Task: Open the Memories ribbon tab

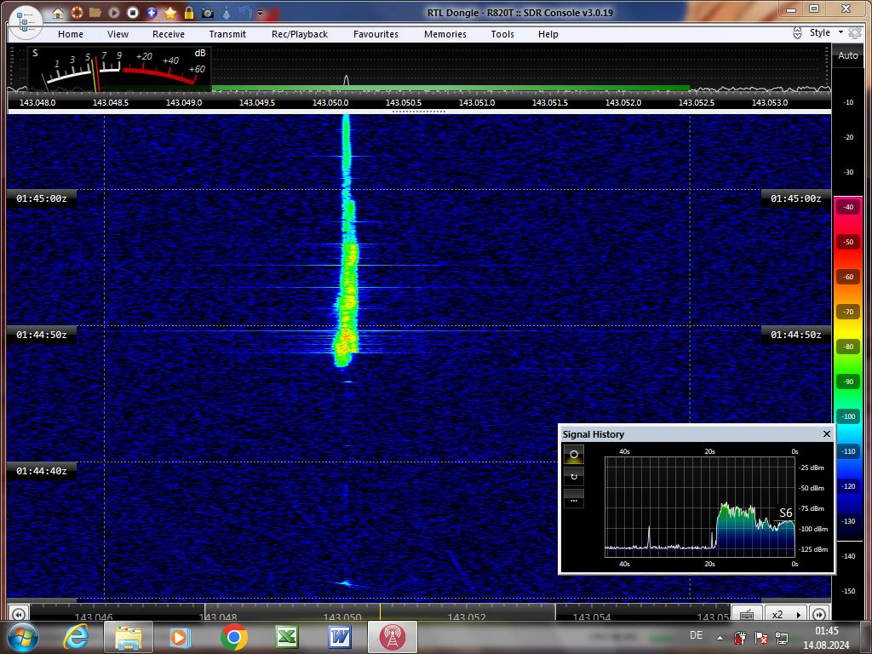Action: coord(445,34)
